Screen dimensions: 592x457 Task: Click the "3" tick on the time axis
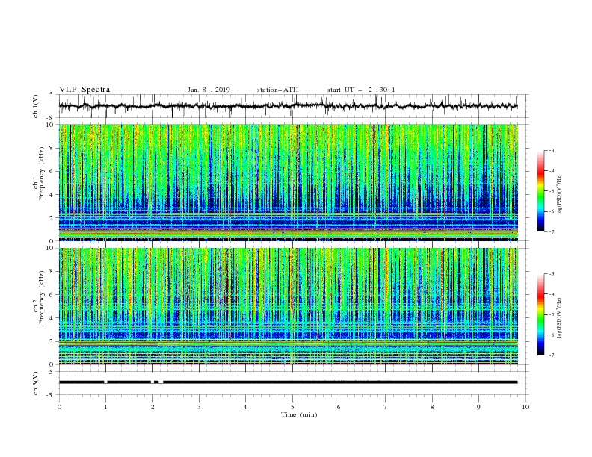coord(199,407)
